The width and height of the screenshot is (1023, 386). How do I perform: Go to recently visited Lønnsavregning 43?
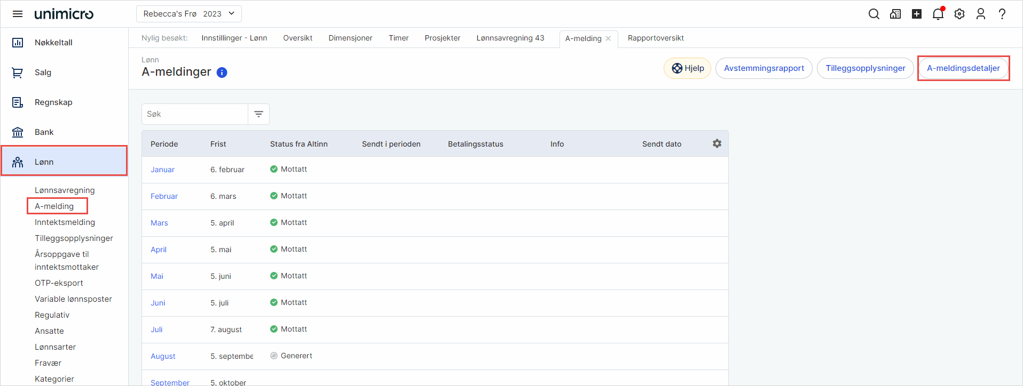510,38
